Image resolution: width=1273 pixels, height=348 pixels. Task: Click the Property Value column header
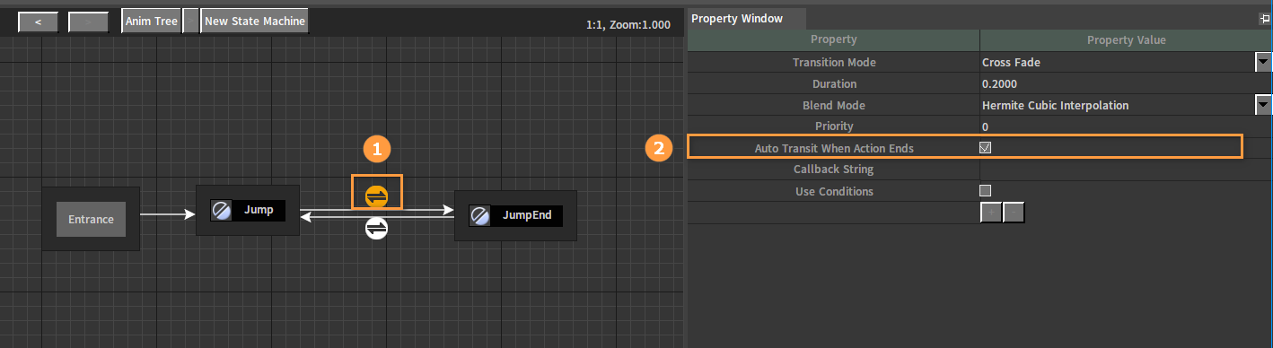pyautogui.click(x=1126, y=40)
